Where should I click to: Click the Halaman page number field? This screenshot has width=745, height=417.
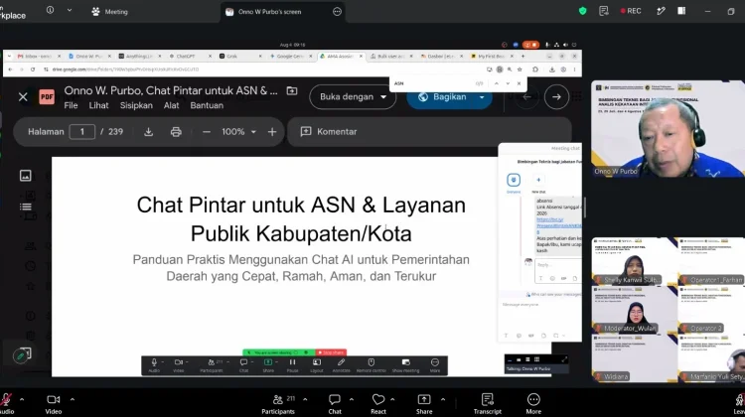tap(81, 132)
